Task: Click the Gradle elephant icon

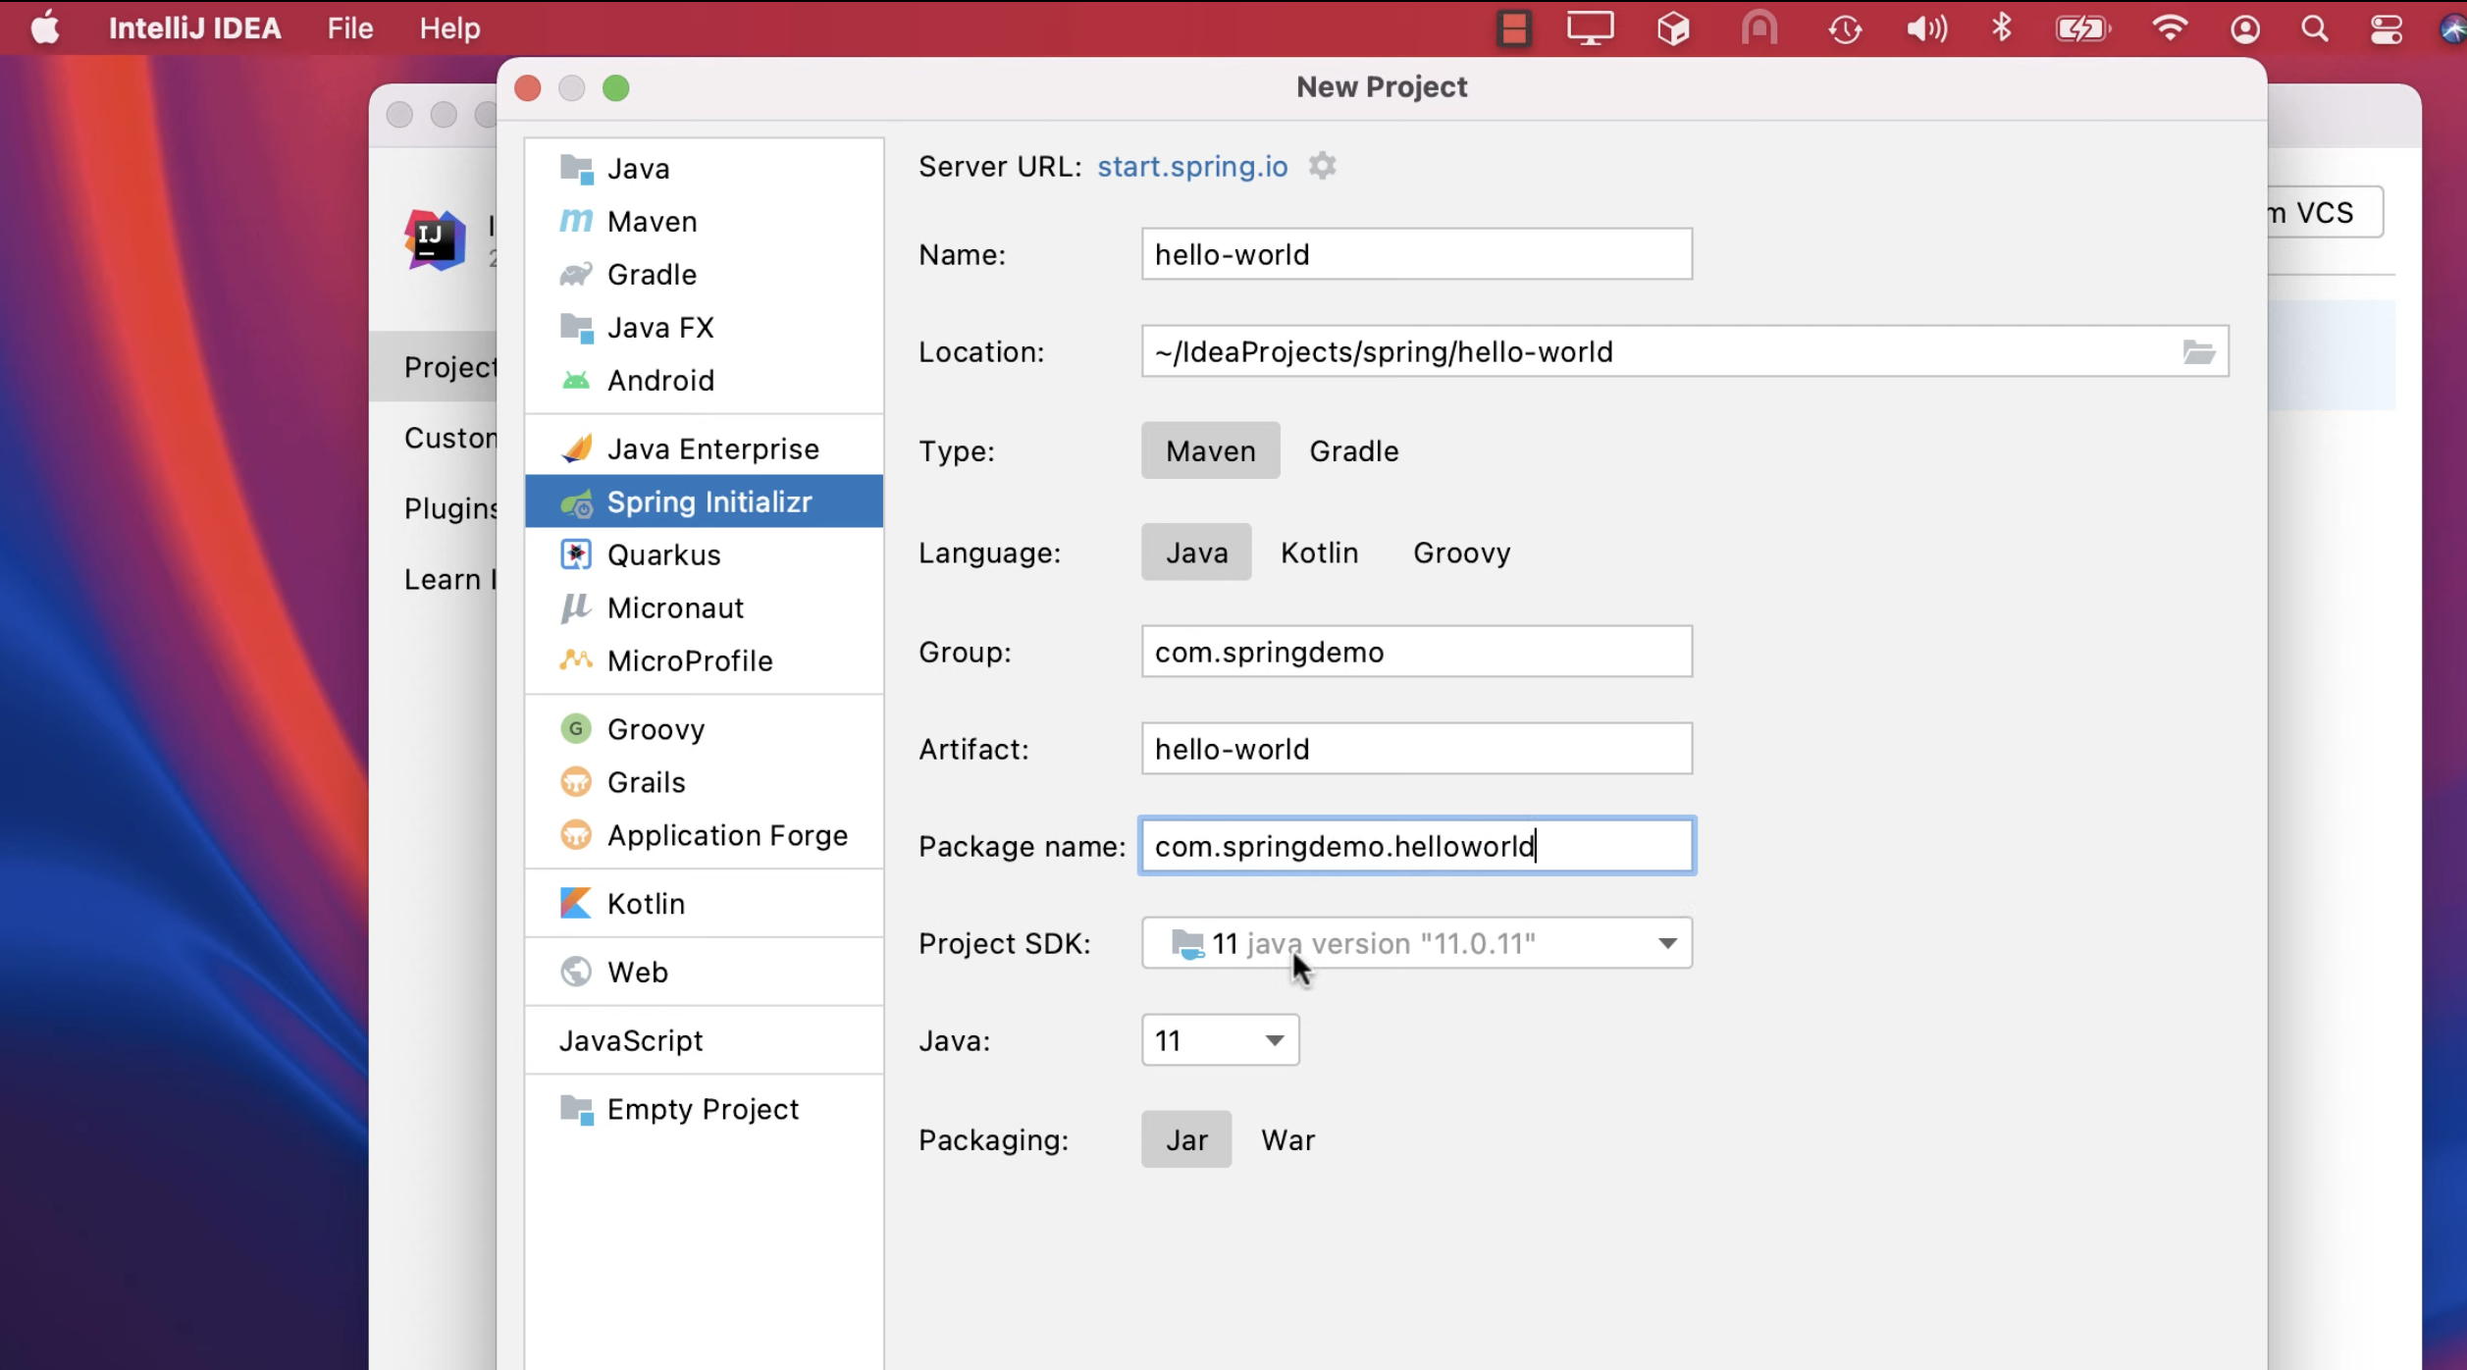Action: (576, 275)
